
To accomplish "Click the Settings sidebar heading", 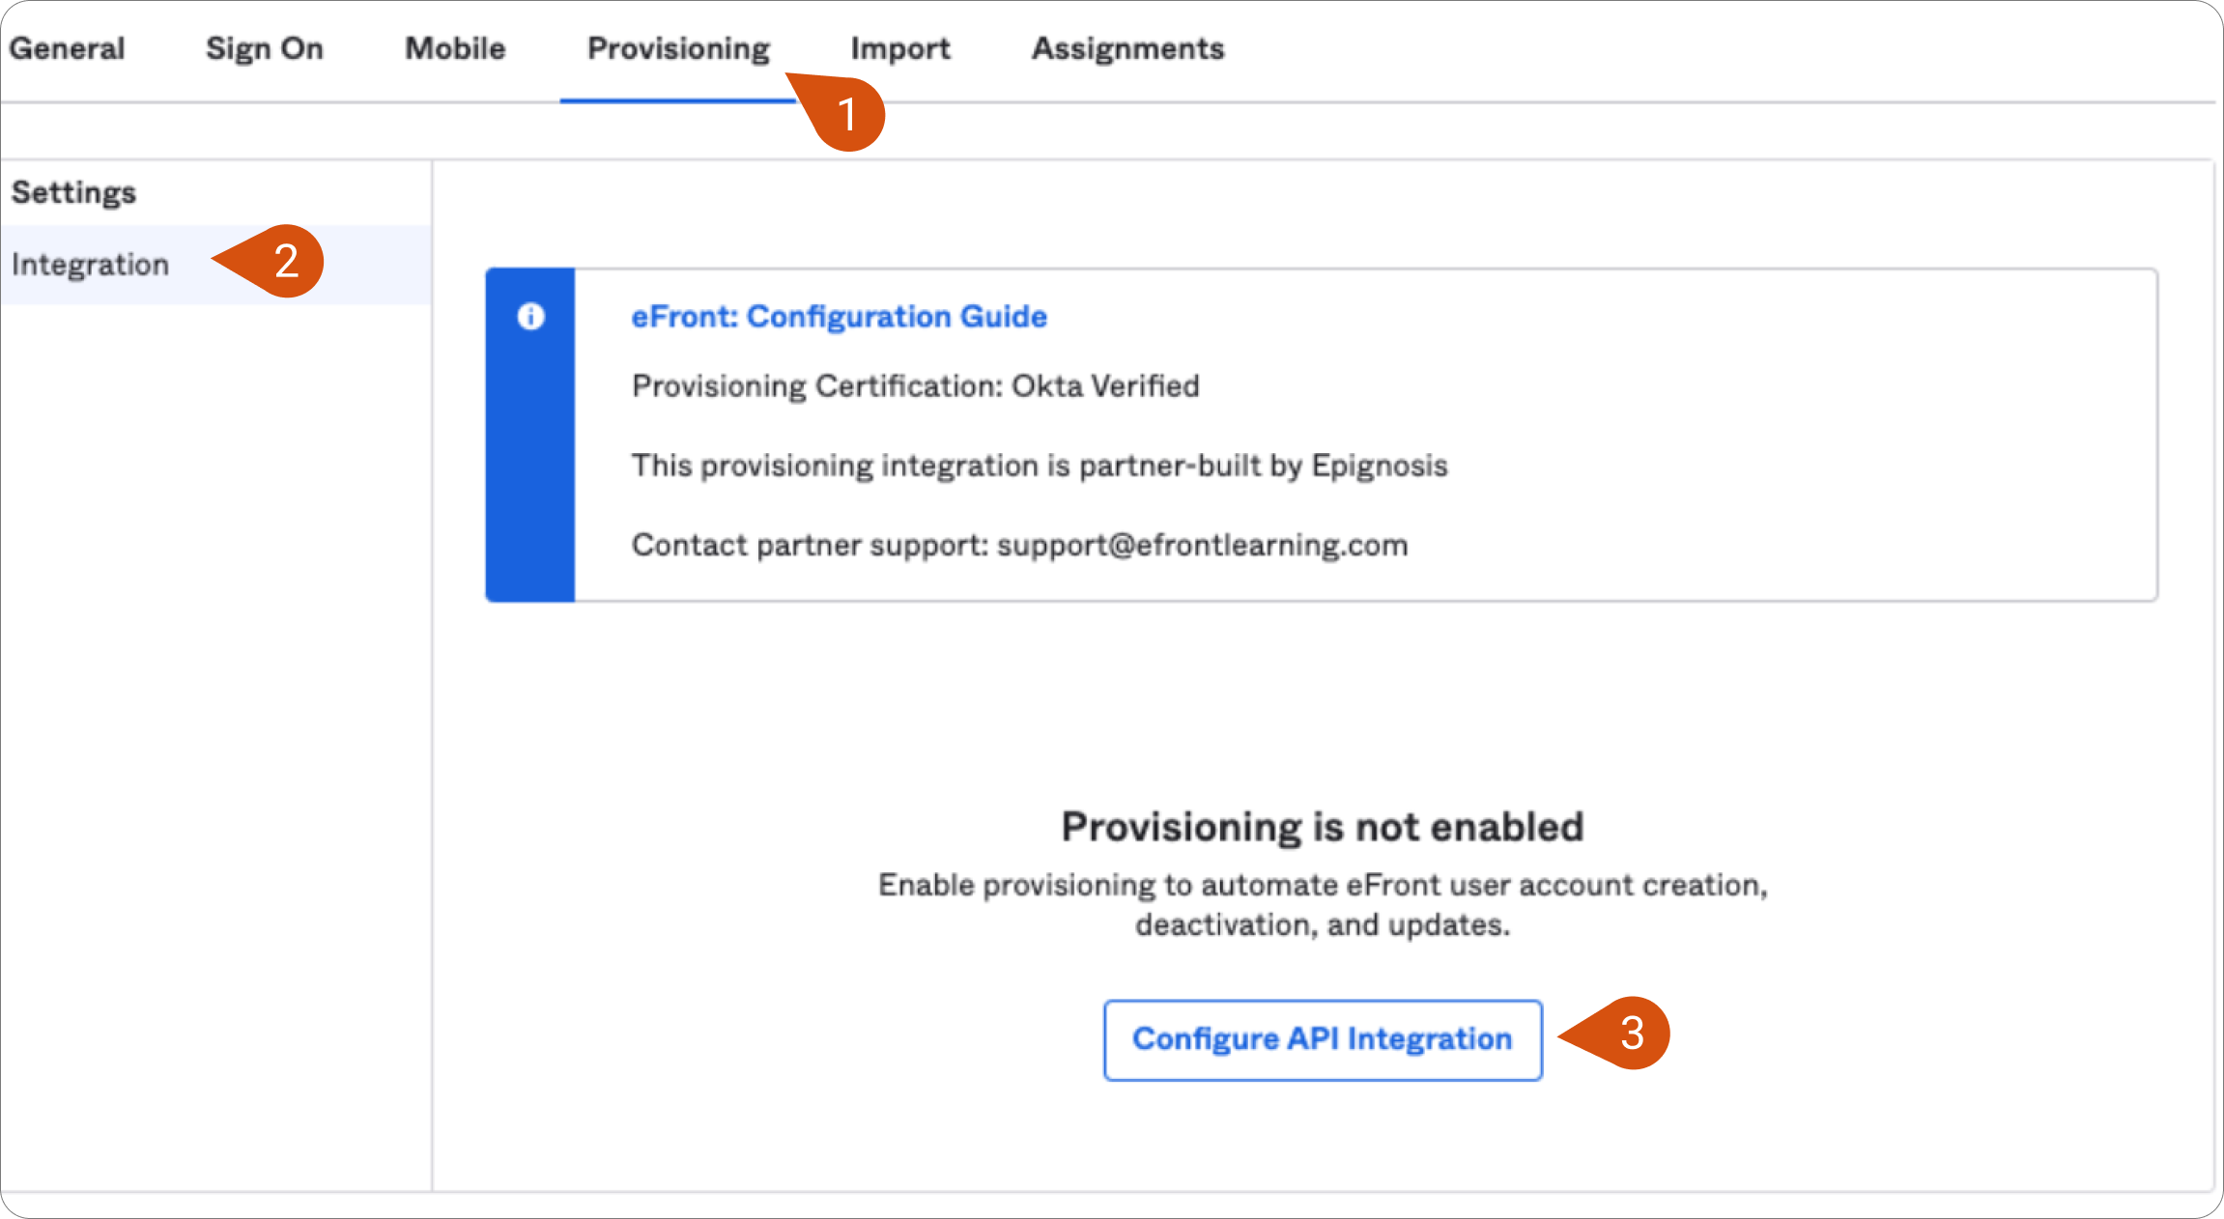I will click(x=73, y=192).
